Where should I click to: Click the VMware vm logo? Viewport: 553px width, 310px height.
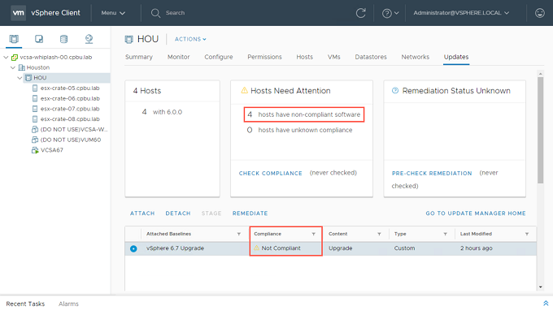click(x=18, y=13)
